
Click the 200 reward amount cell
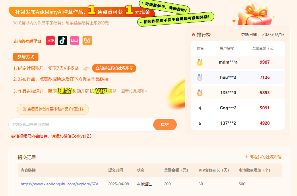coord(168,184)
